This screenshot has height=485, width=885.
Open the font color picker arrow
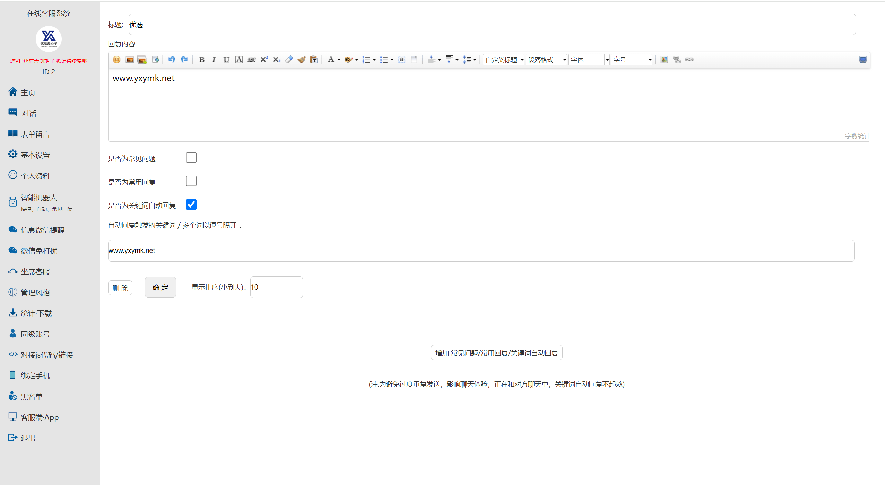pos(339,60)
